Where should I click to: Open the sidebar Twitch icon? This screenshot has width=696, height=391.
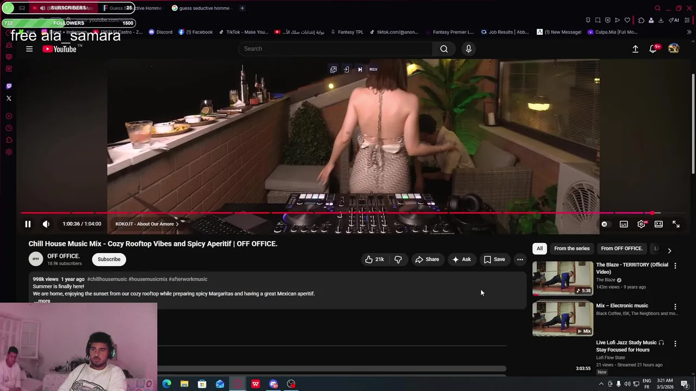pyautogui.click(x=9, y=86)
